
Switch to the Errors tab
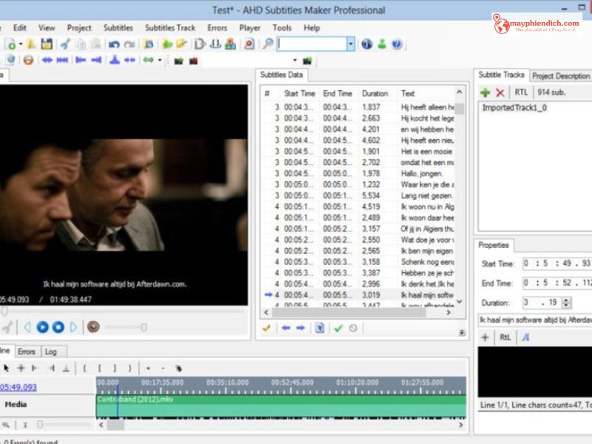tap(27, 351)
